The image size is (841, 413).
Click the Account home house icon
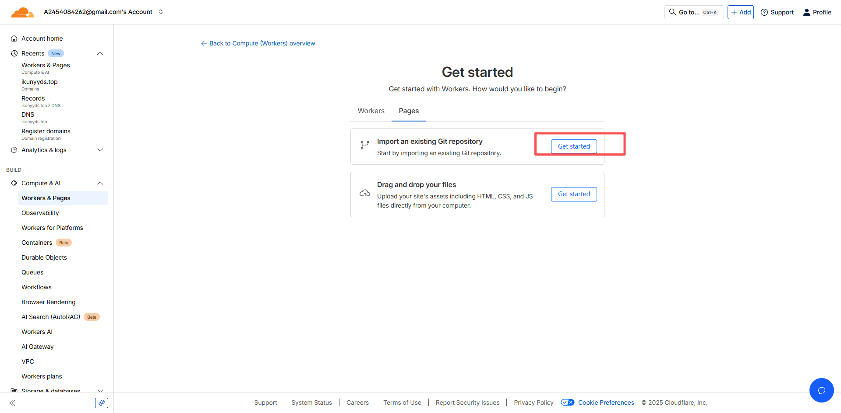point(14,38)
